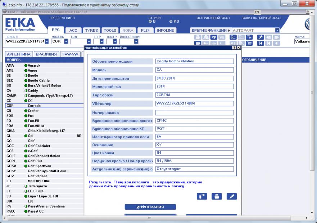The width and height of the screenshot is (317, 223).
Task: Open the МАРКА brand field showing Volkswagen
Action: 302,41
